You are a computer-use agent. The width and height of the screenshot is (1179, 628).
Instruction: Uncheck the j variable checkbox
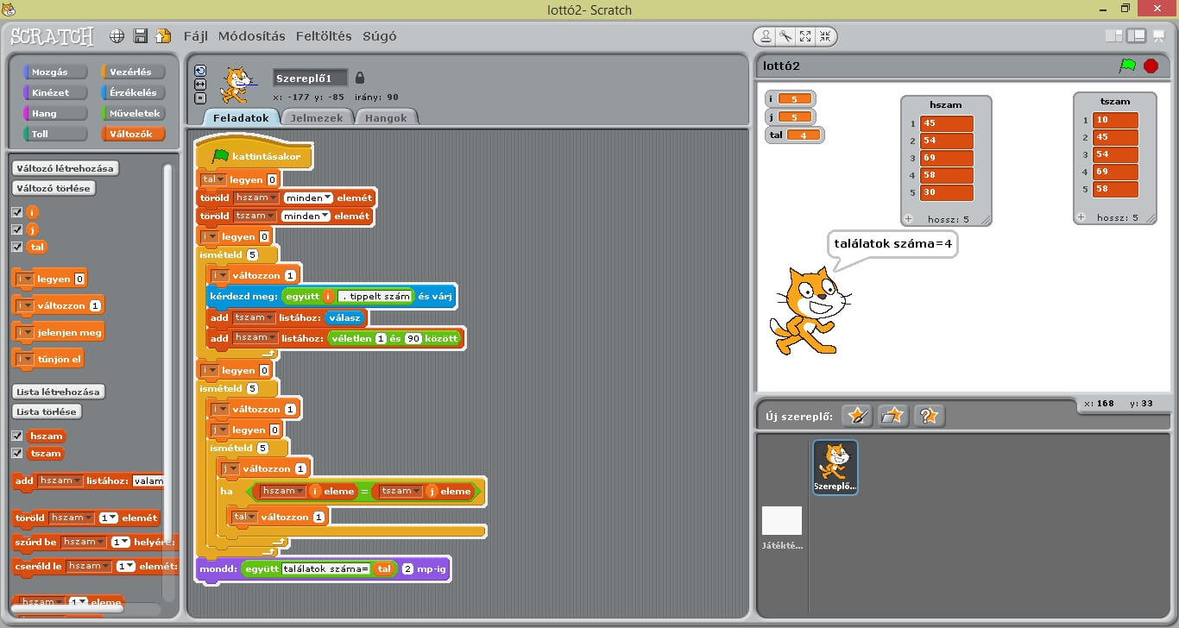[x=17, y=229]
